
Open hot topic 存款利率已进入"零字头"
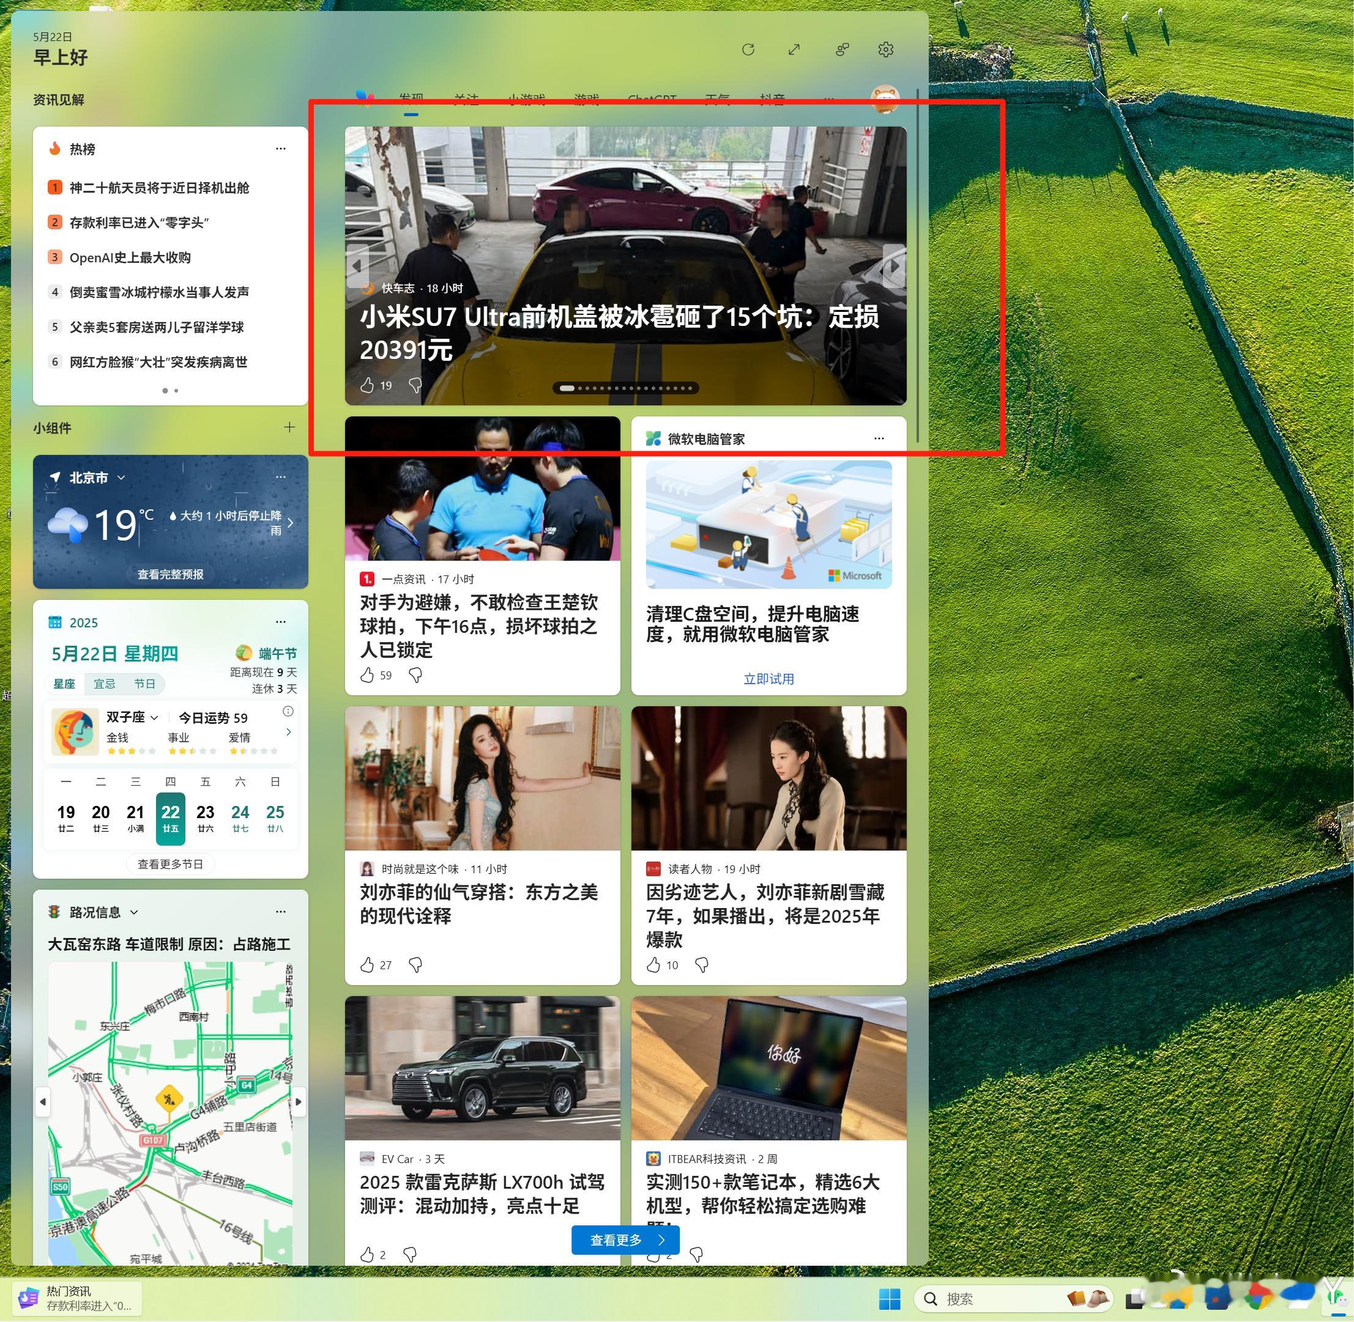pos(139,222)
